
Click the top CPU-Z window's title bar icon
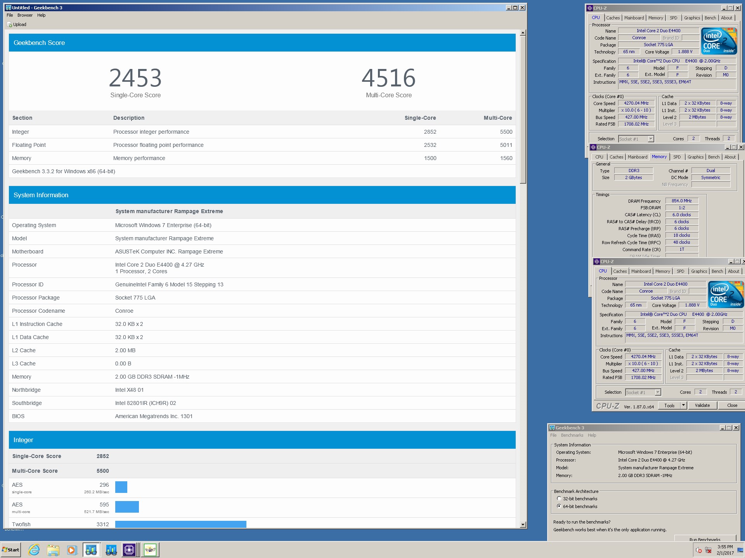coord(590,8)
